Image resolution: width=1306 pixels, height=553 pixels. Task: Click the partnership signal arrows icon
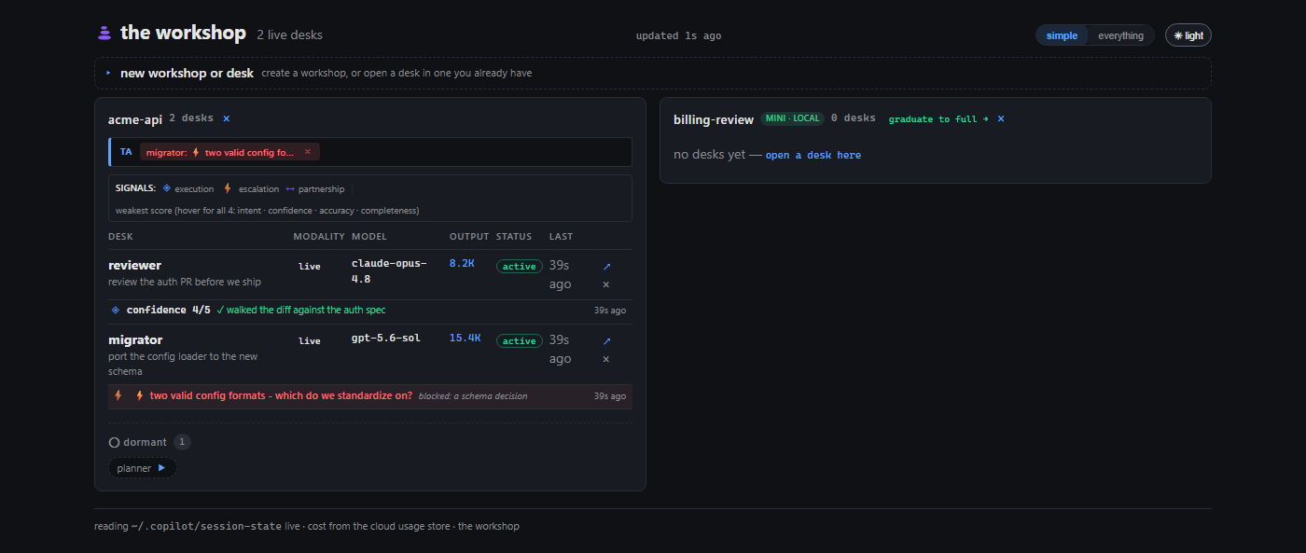point(290,188)
